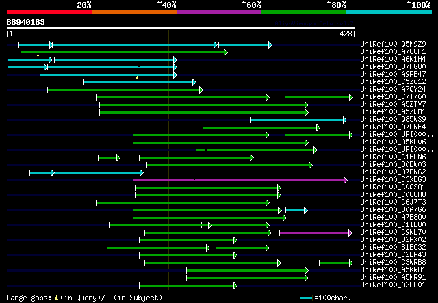Select the BB940183 query name
Screen dimensions: 438x303
pos(26,22)
